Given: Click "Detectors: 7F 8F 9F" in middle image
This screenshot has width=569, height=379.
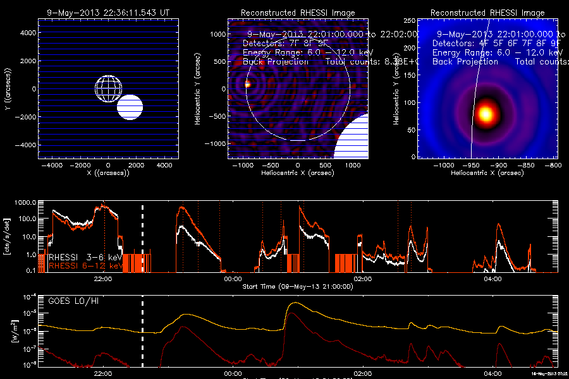Looking at the screenshot, I should click(x=285, y=43).
